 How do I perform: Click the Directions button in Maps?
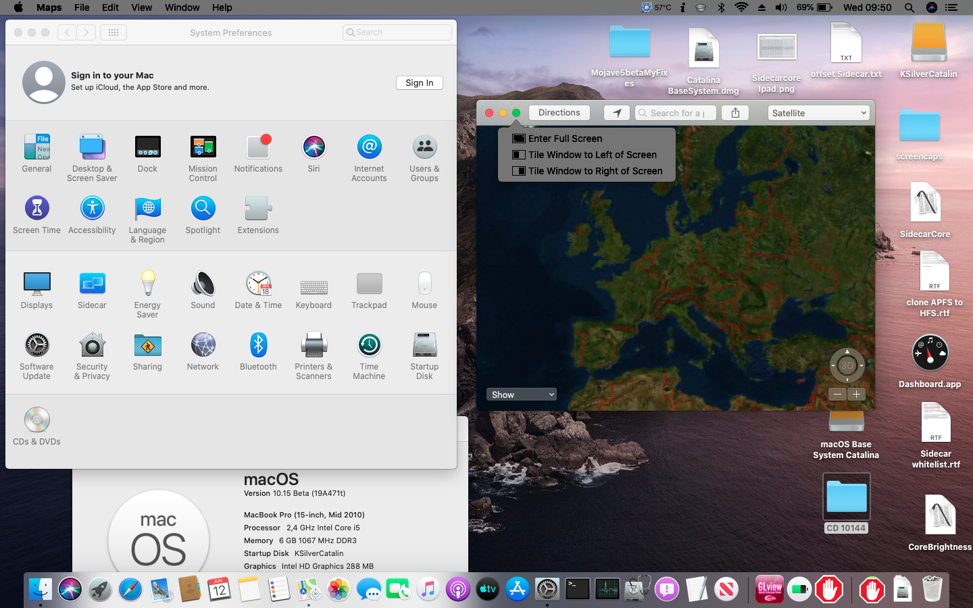pyautogui.click(x=559, y=113)
